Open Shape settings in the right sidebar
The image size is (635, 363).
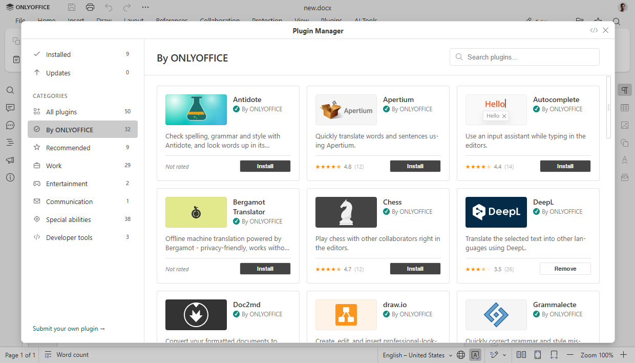[x=625, y=143]
